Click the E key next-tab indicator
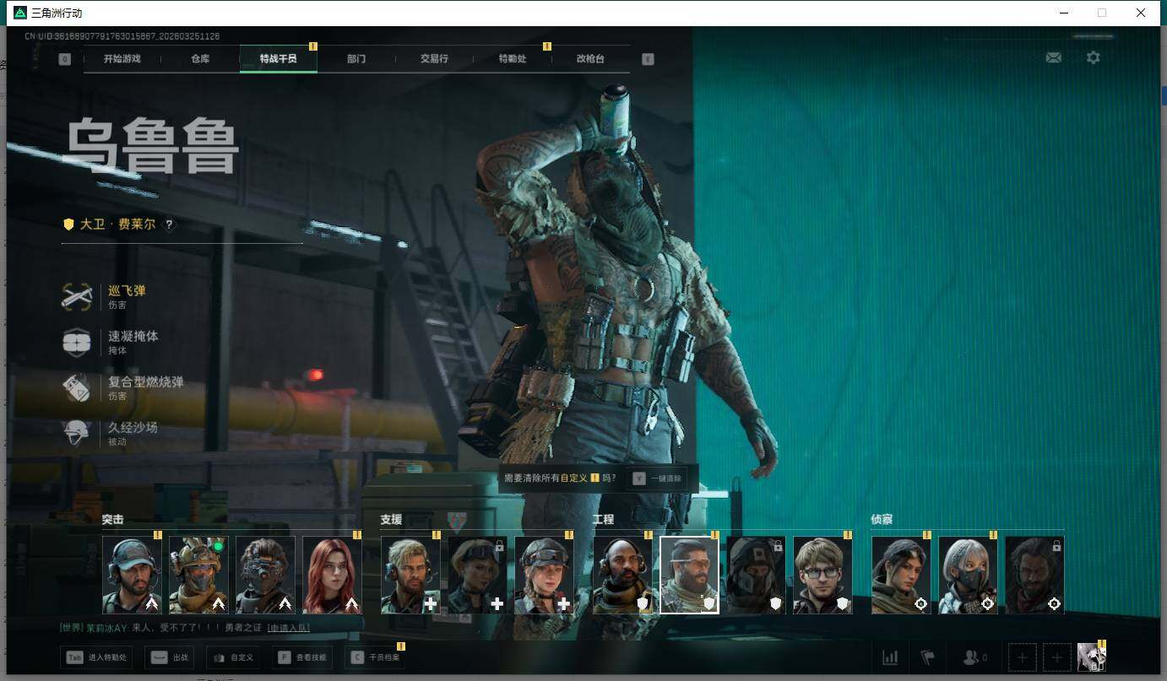This screenshot has width=1167, height=681. point(648,59)
